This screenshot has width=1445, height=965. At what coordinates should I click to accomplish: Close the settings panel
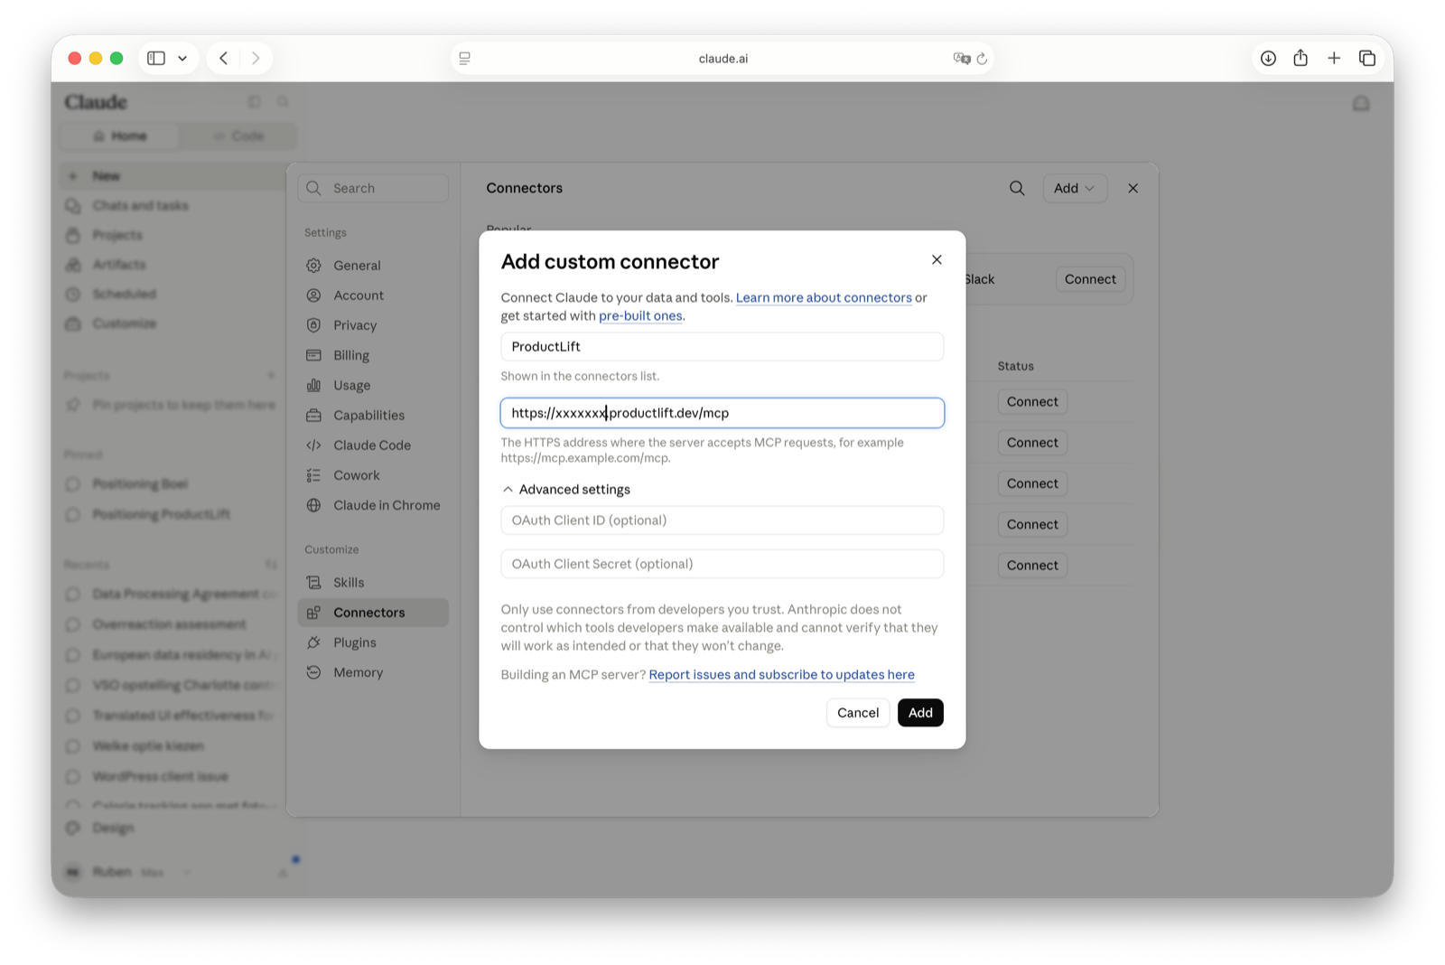click(1133, 188)
